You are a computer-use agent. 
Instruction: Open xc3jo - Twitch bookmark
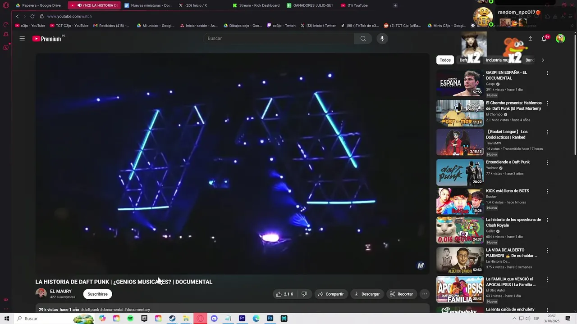(281, 26)
